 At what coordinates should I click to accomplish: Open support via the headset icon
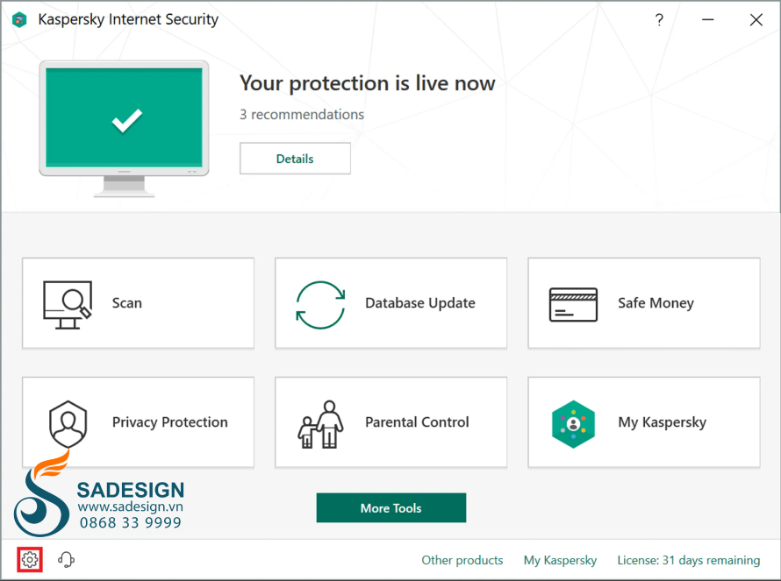66,560
